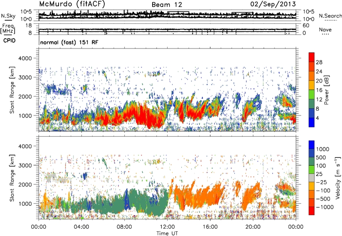Click the '16' label on Power colorbar
Screen dimensions: 342x236
pyautogui.click(x=319, y=90)
